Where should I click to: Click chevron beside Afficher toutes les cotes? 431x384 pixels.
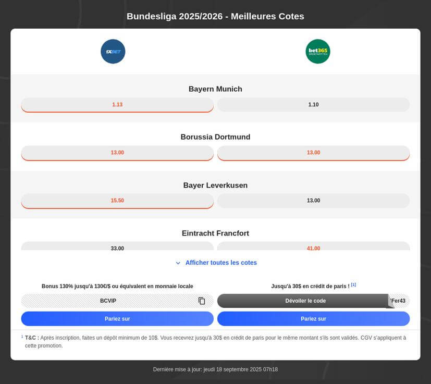[x=178, y=263]
